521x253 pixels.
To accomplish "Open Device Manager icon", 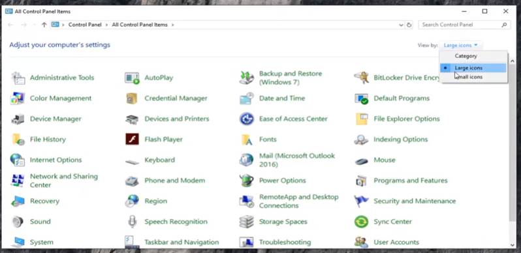I will pyautogui.click(x=18, y=119).
